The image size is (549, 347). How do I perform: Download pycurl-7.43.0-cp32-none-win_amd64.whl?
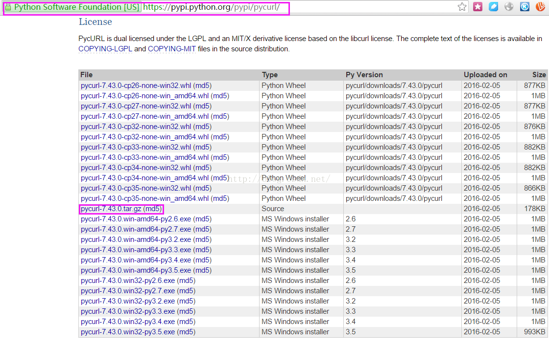pos(144,137)
